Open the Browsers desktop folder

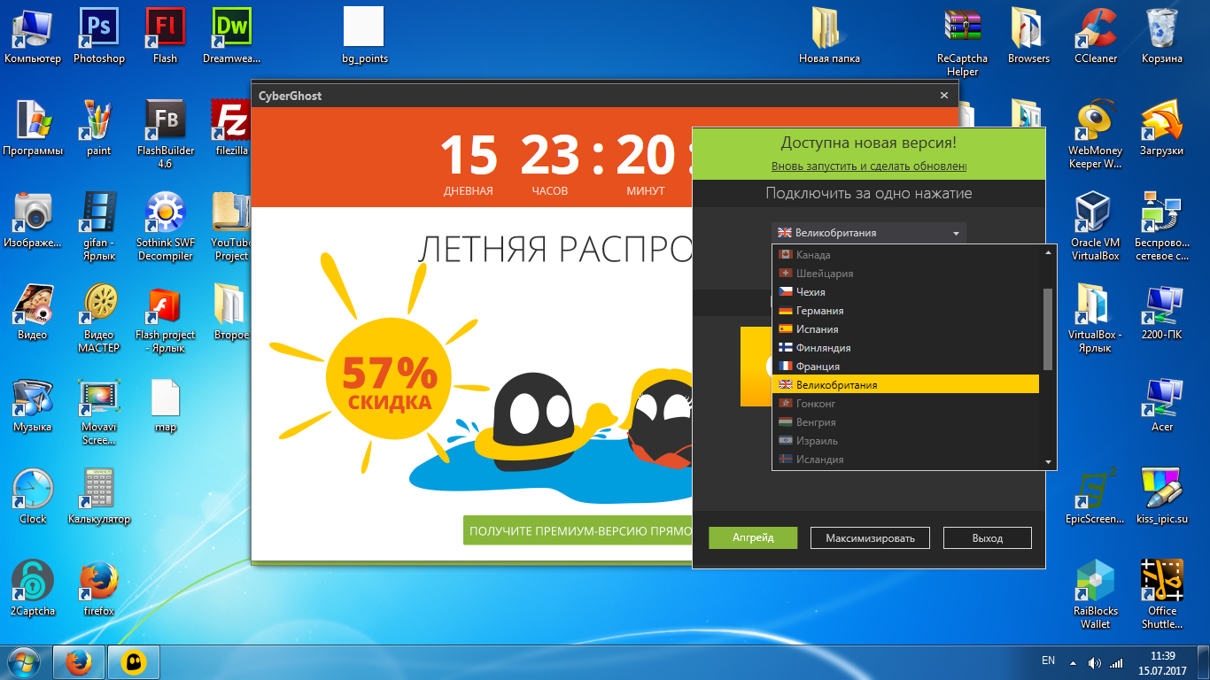1028,35
